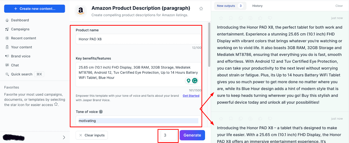The image size is (349, 143).
Task: Give thumbs up to first output
Action: 260,18
